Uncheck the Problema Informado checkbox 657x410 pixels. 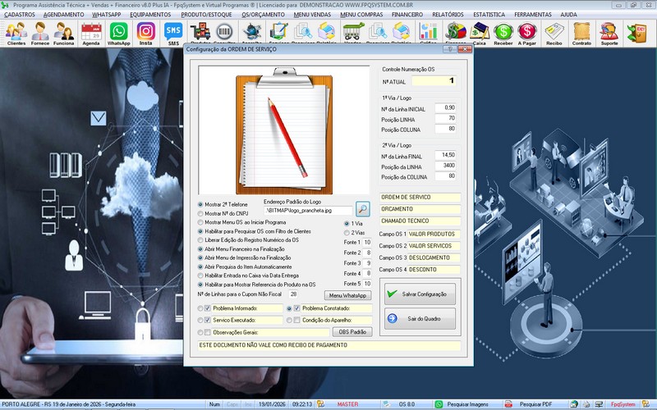208,308
